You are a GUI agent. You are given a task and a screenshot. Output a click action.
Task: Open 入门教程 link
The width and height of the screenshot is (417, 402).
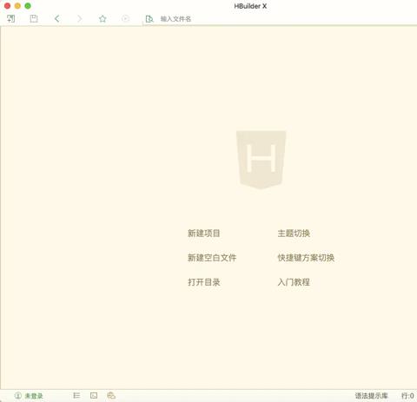[x=294, y=282]
